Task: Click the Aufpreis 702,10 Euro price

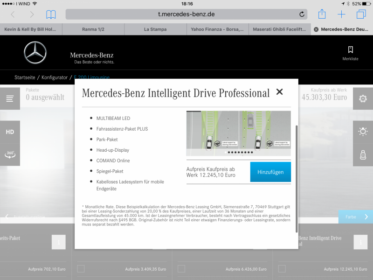Action: 47,269
